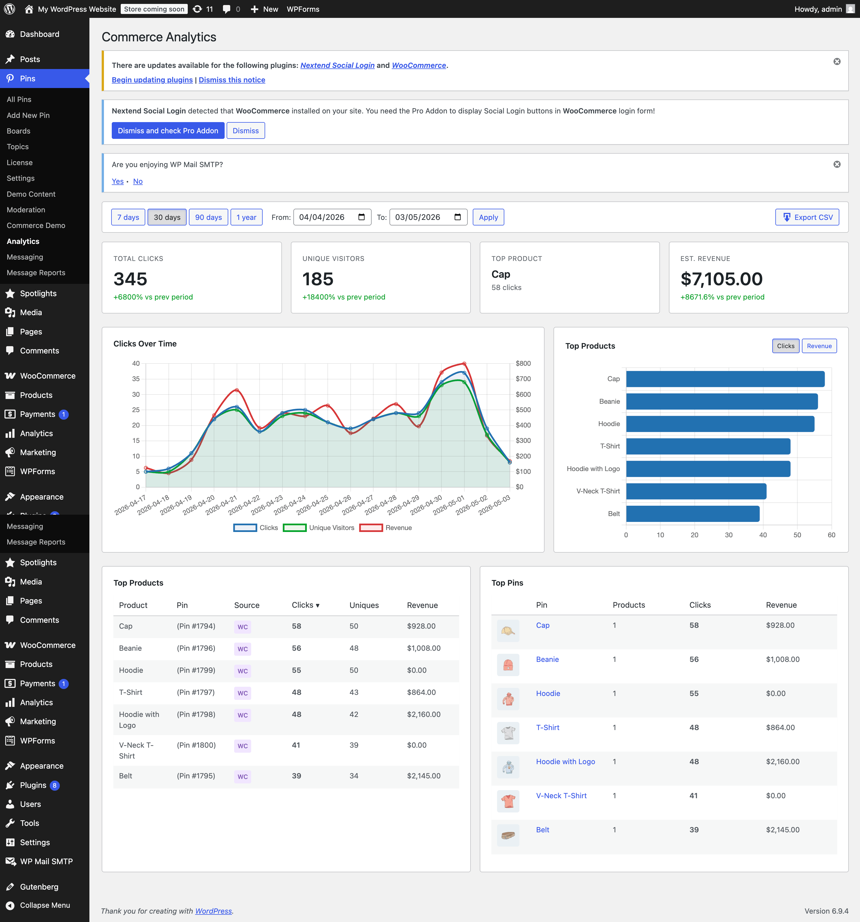
Task: Click Dismiss this notice link
Action: (x=232, y=80)
